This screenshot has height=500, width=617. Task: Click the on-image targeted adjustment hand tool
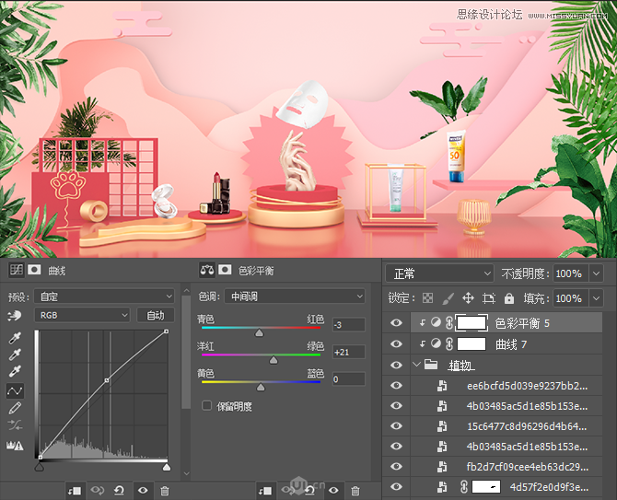15,315
